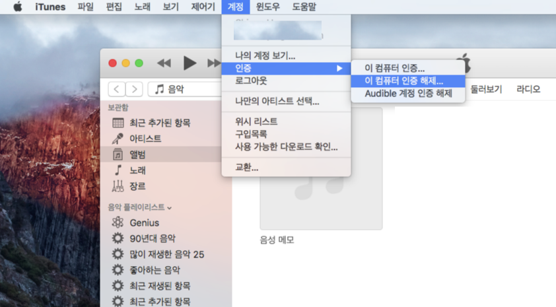Viewport: 556px width, 307px height.
Task: Click the fast-forward next-track button
Action: coord(214,63)
